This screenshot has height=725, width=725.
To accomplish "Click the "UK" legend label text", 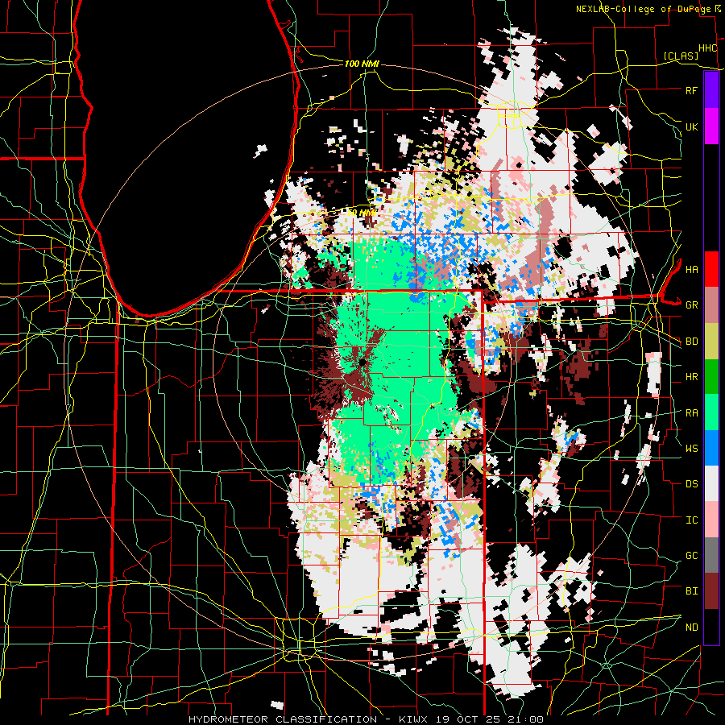I will (x=691, y=126).
